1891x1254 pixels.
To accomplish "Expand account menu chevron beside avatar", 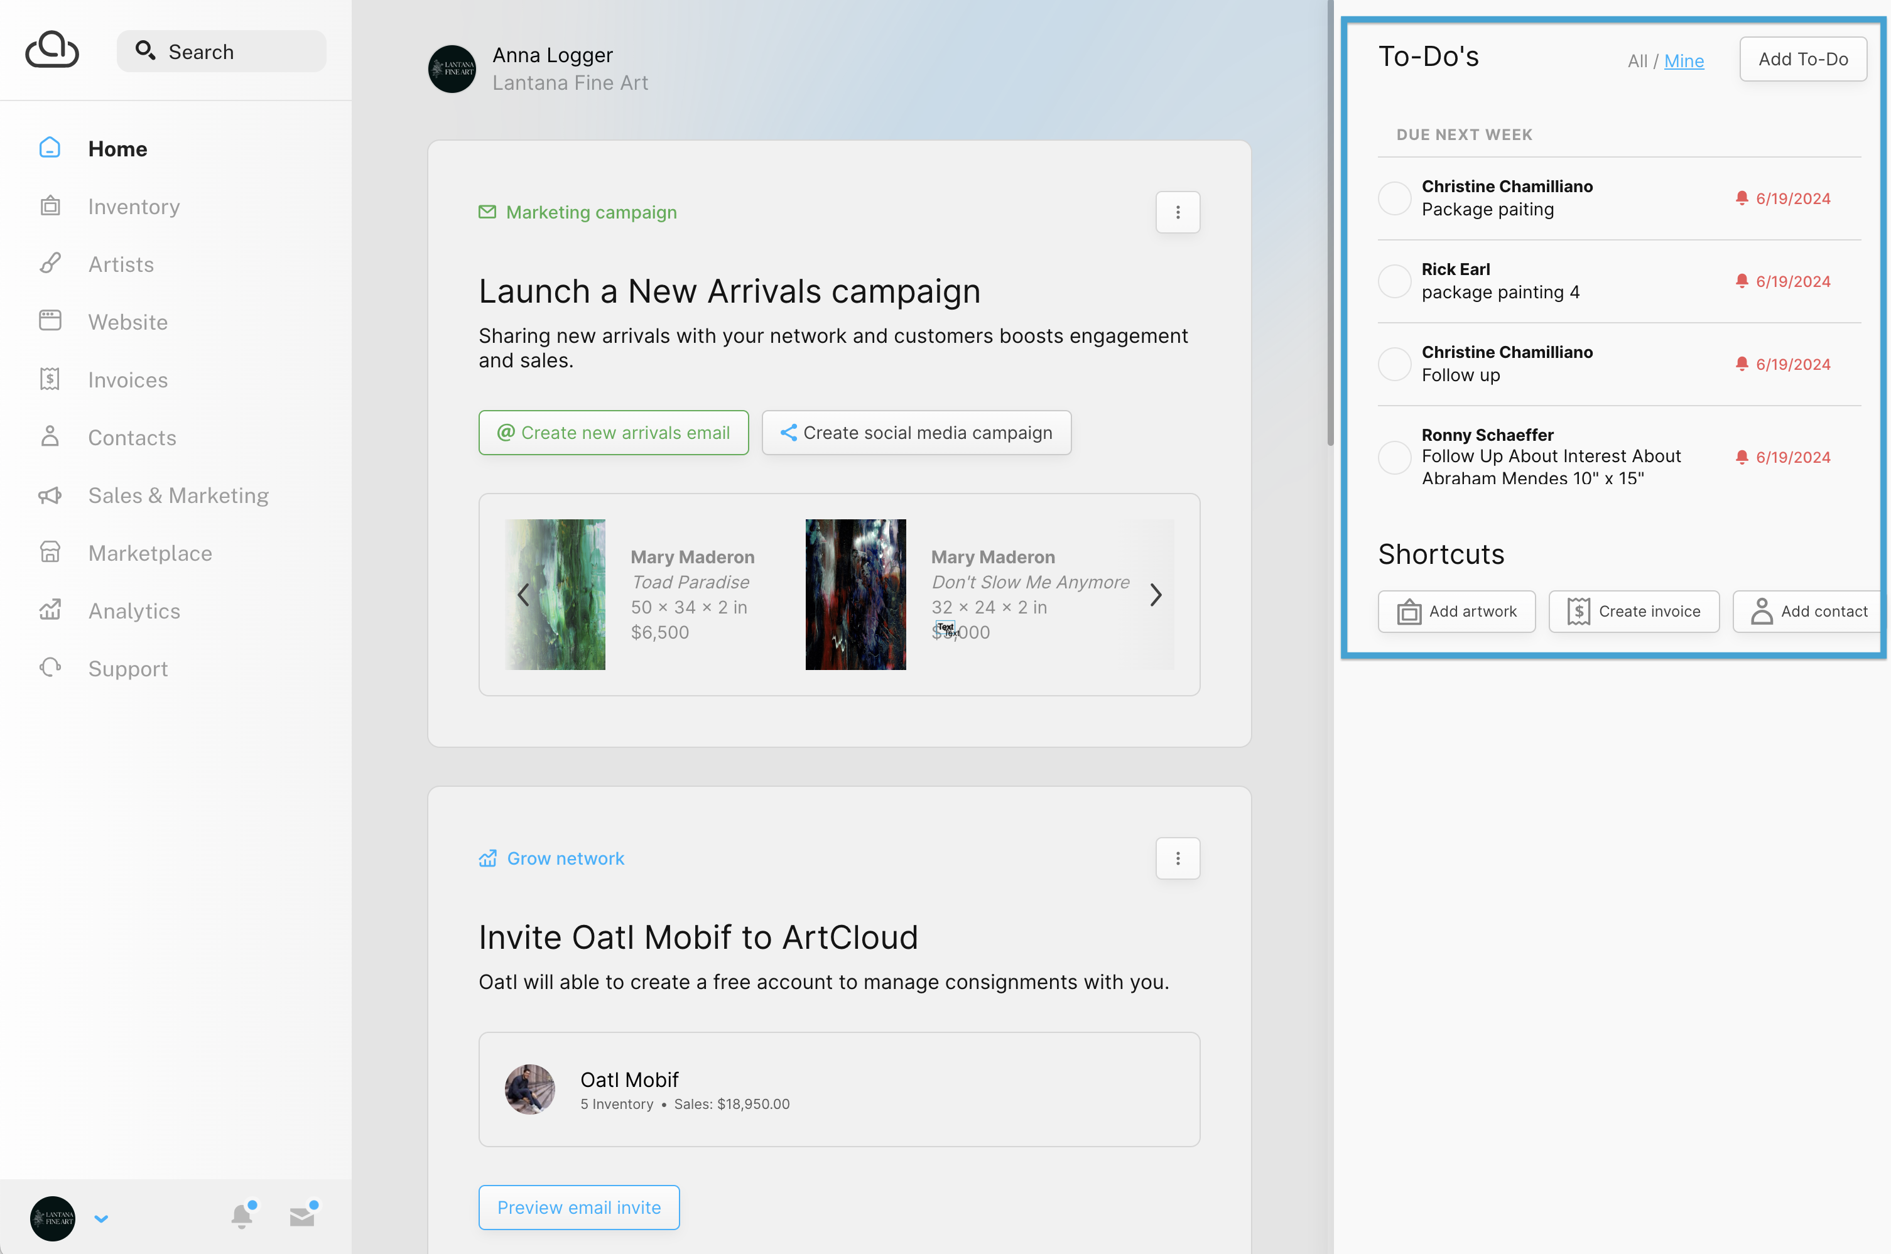I will (100, 1219).
